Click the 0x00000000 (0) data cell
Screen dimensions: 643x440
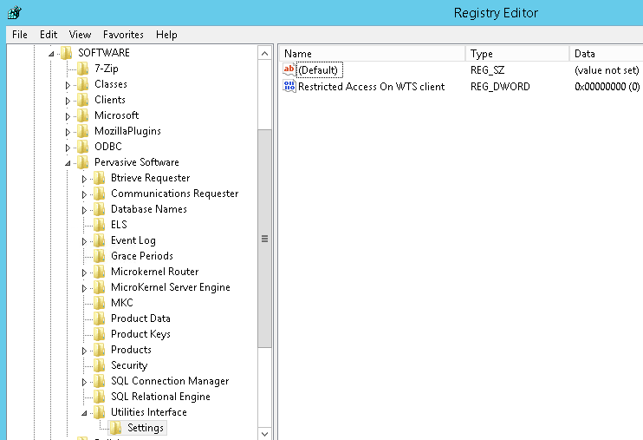click(x=607, y=87)
